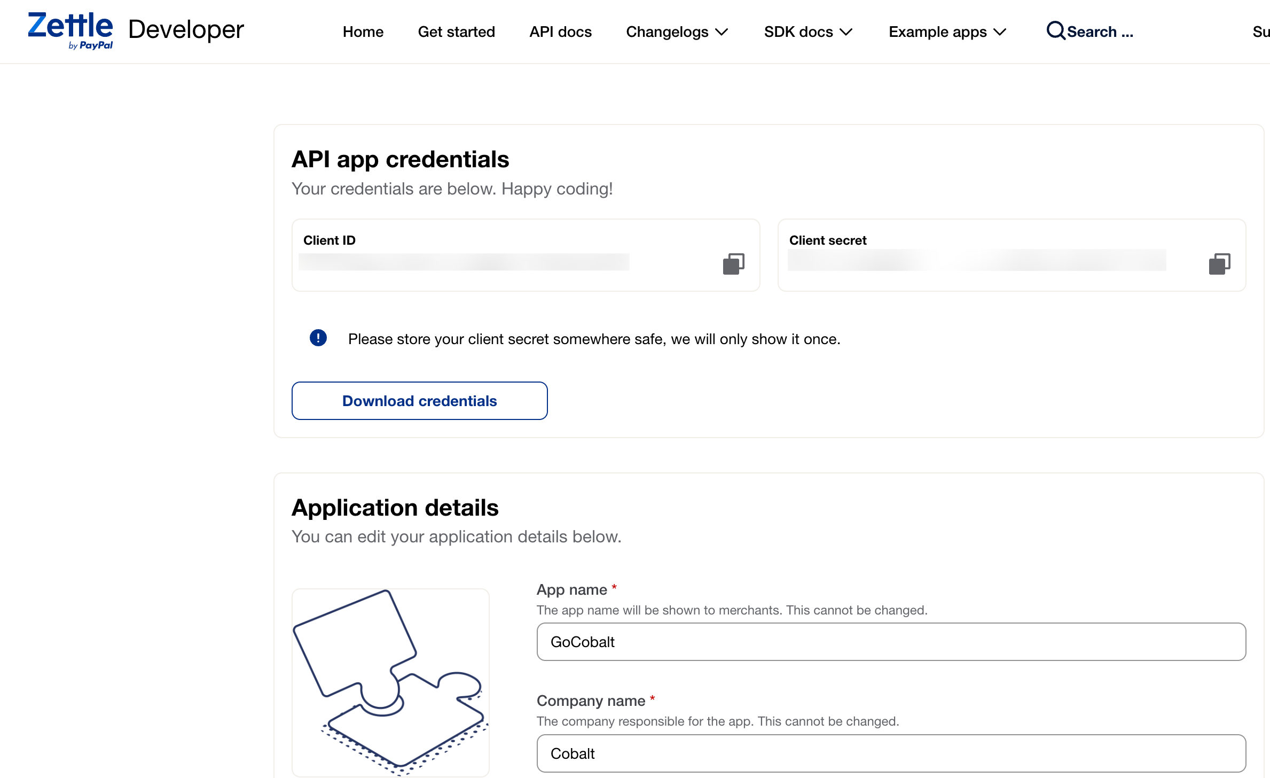Open the API docs link
Viewport: 1270px width, 778px height.
pos(561,32)
